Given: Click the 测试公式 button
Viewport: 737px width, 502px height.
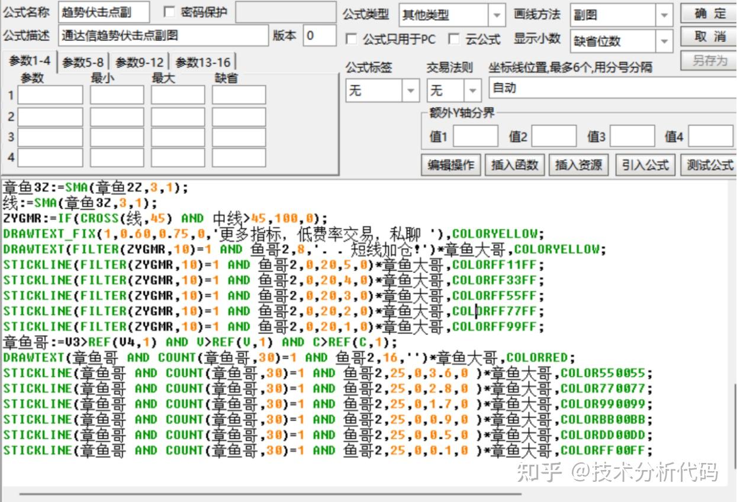Looking at the screenshot, I should pos(709,165).
